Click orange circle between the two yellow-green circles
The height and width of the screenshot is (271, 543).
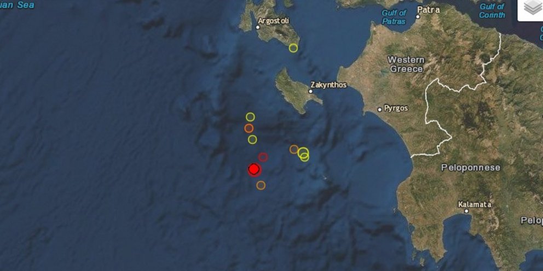click(249, 128)
